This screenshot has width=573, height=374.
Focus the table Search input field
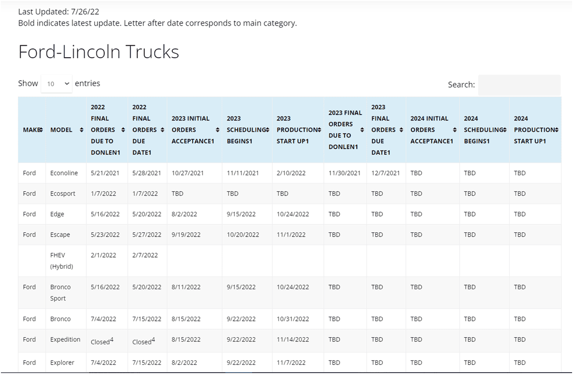click(519, 85)
